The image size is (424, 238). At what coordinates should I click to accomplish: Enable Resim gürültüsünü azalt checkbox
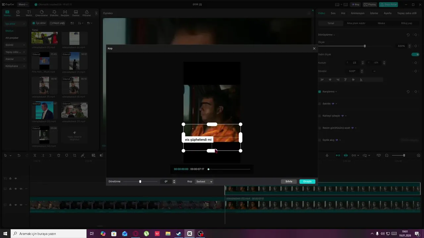pyautogui.click(x=320, y=128)
